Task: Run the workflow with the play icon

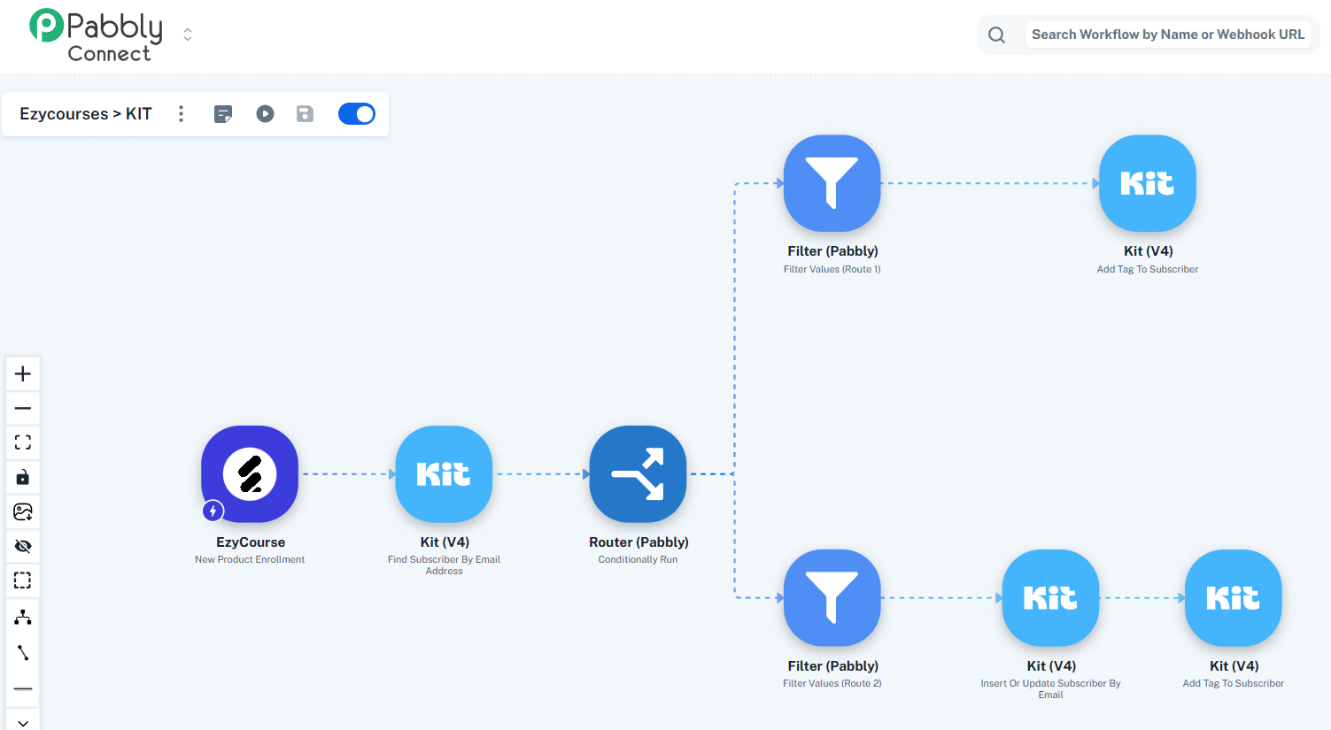Action: point(265,114)
